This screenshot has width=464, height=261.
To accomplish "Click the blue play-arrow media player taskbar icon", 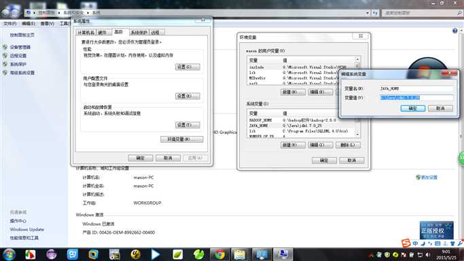I will [x=156, y=254].
